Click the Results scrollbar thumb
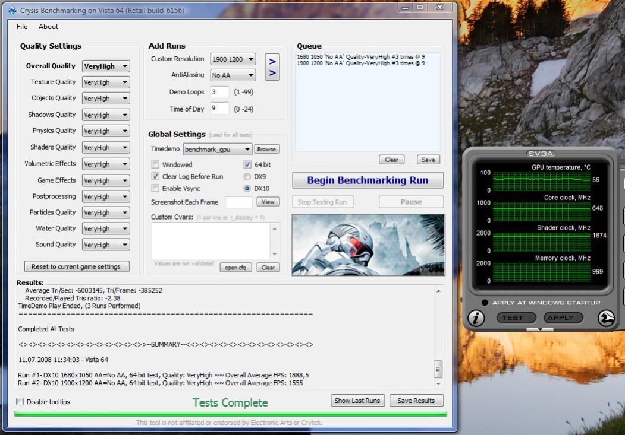 coord(438,369)
